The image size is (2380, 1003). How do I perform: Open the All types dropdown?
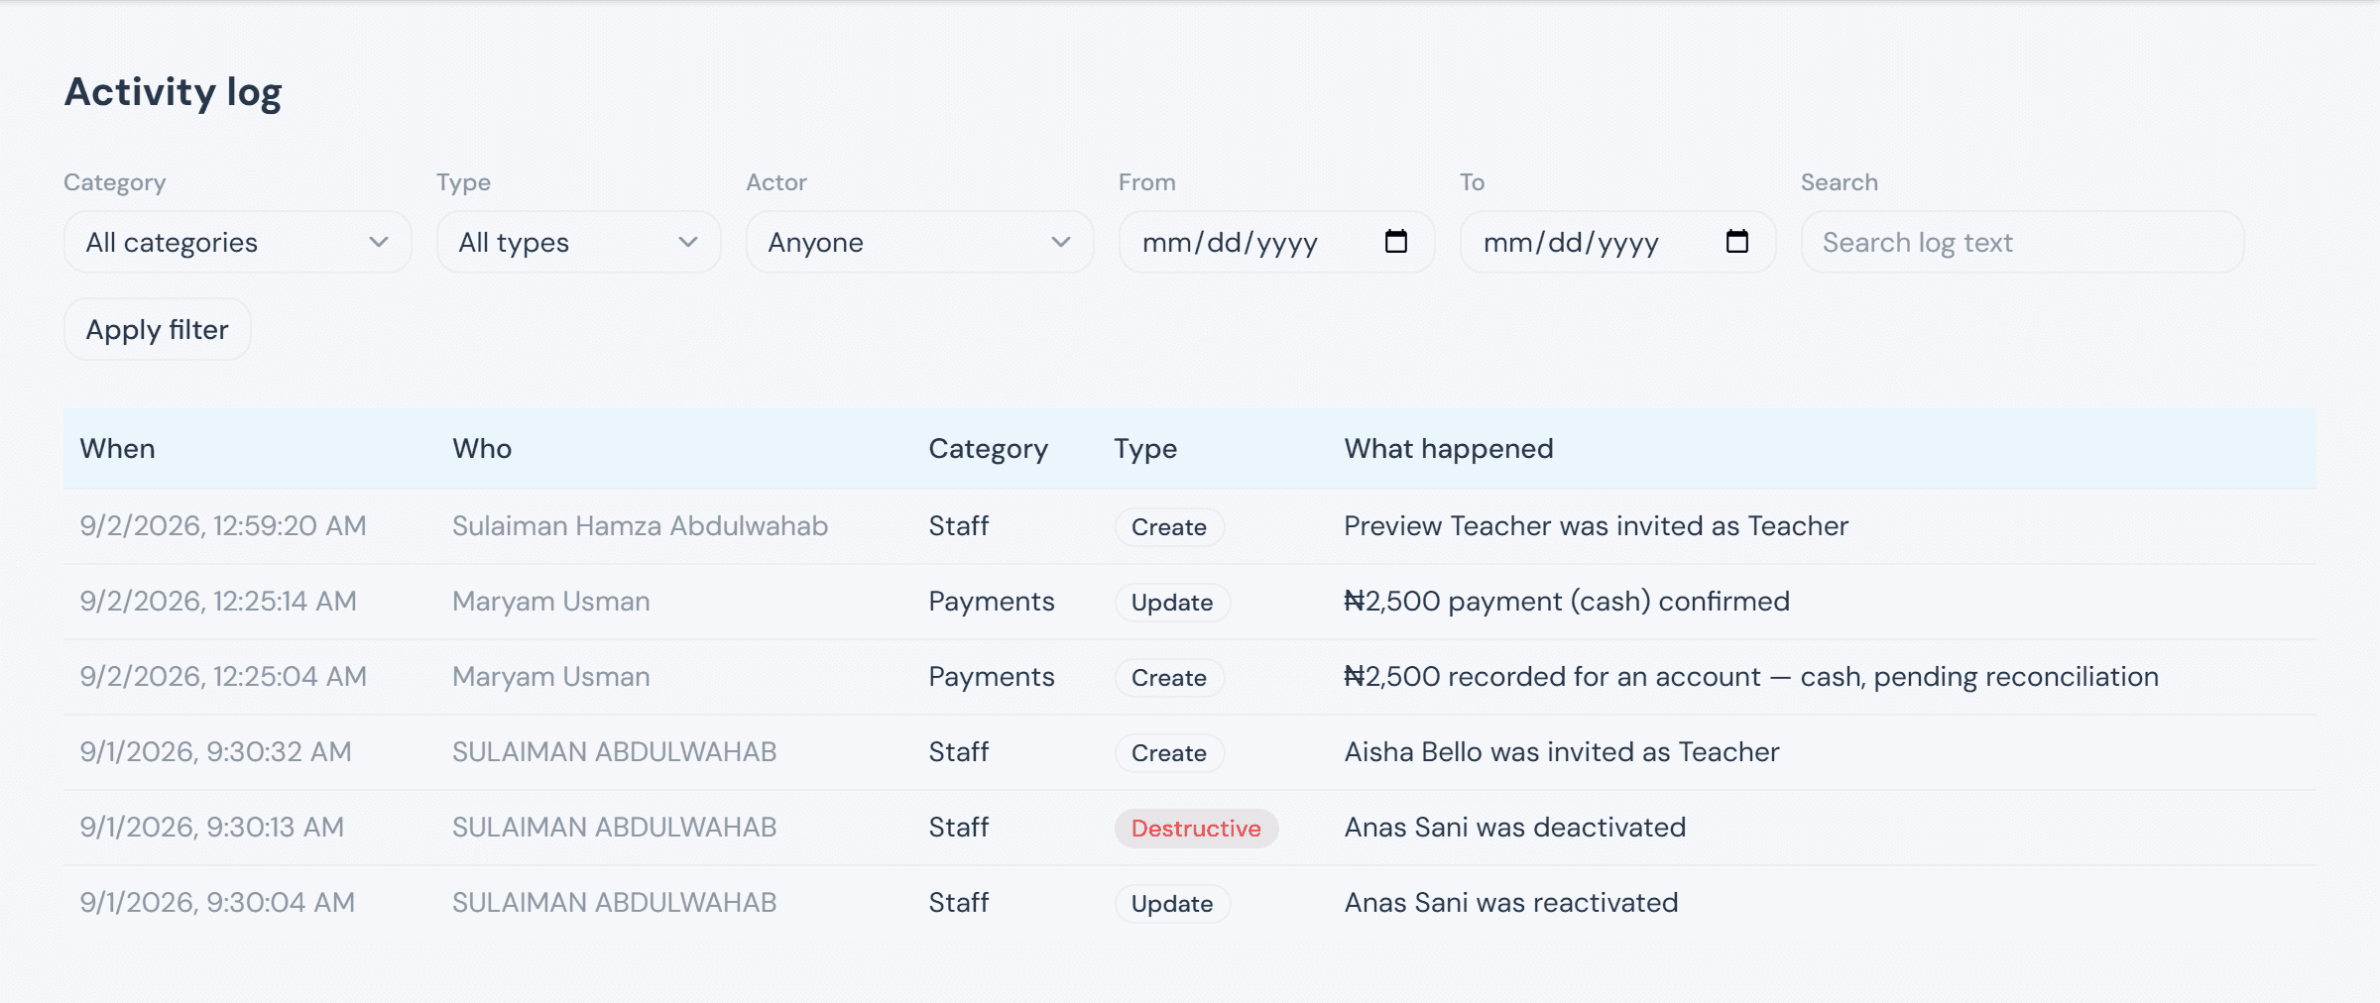point(578,242)
